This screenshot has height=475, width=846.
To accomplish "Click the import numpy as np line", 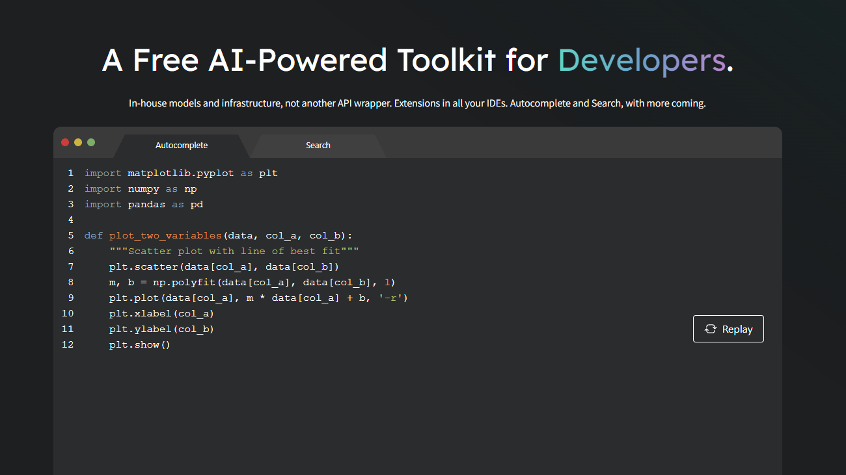I will click(x=141, y=188).
